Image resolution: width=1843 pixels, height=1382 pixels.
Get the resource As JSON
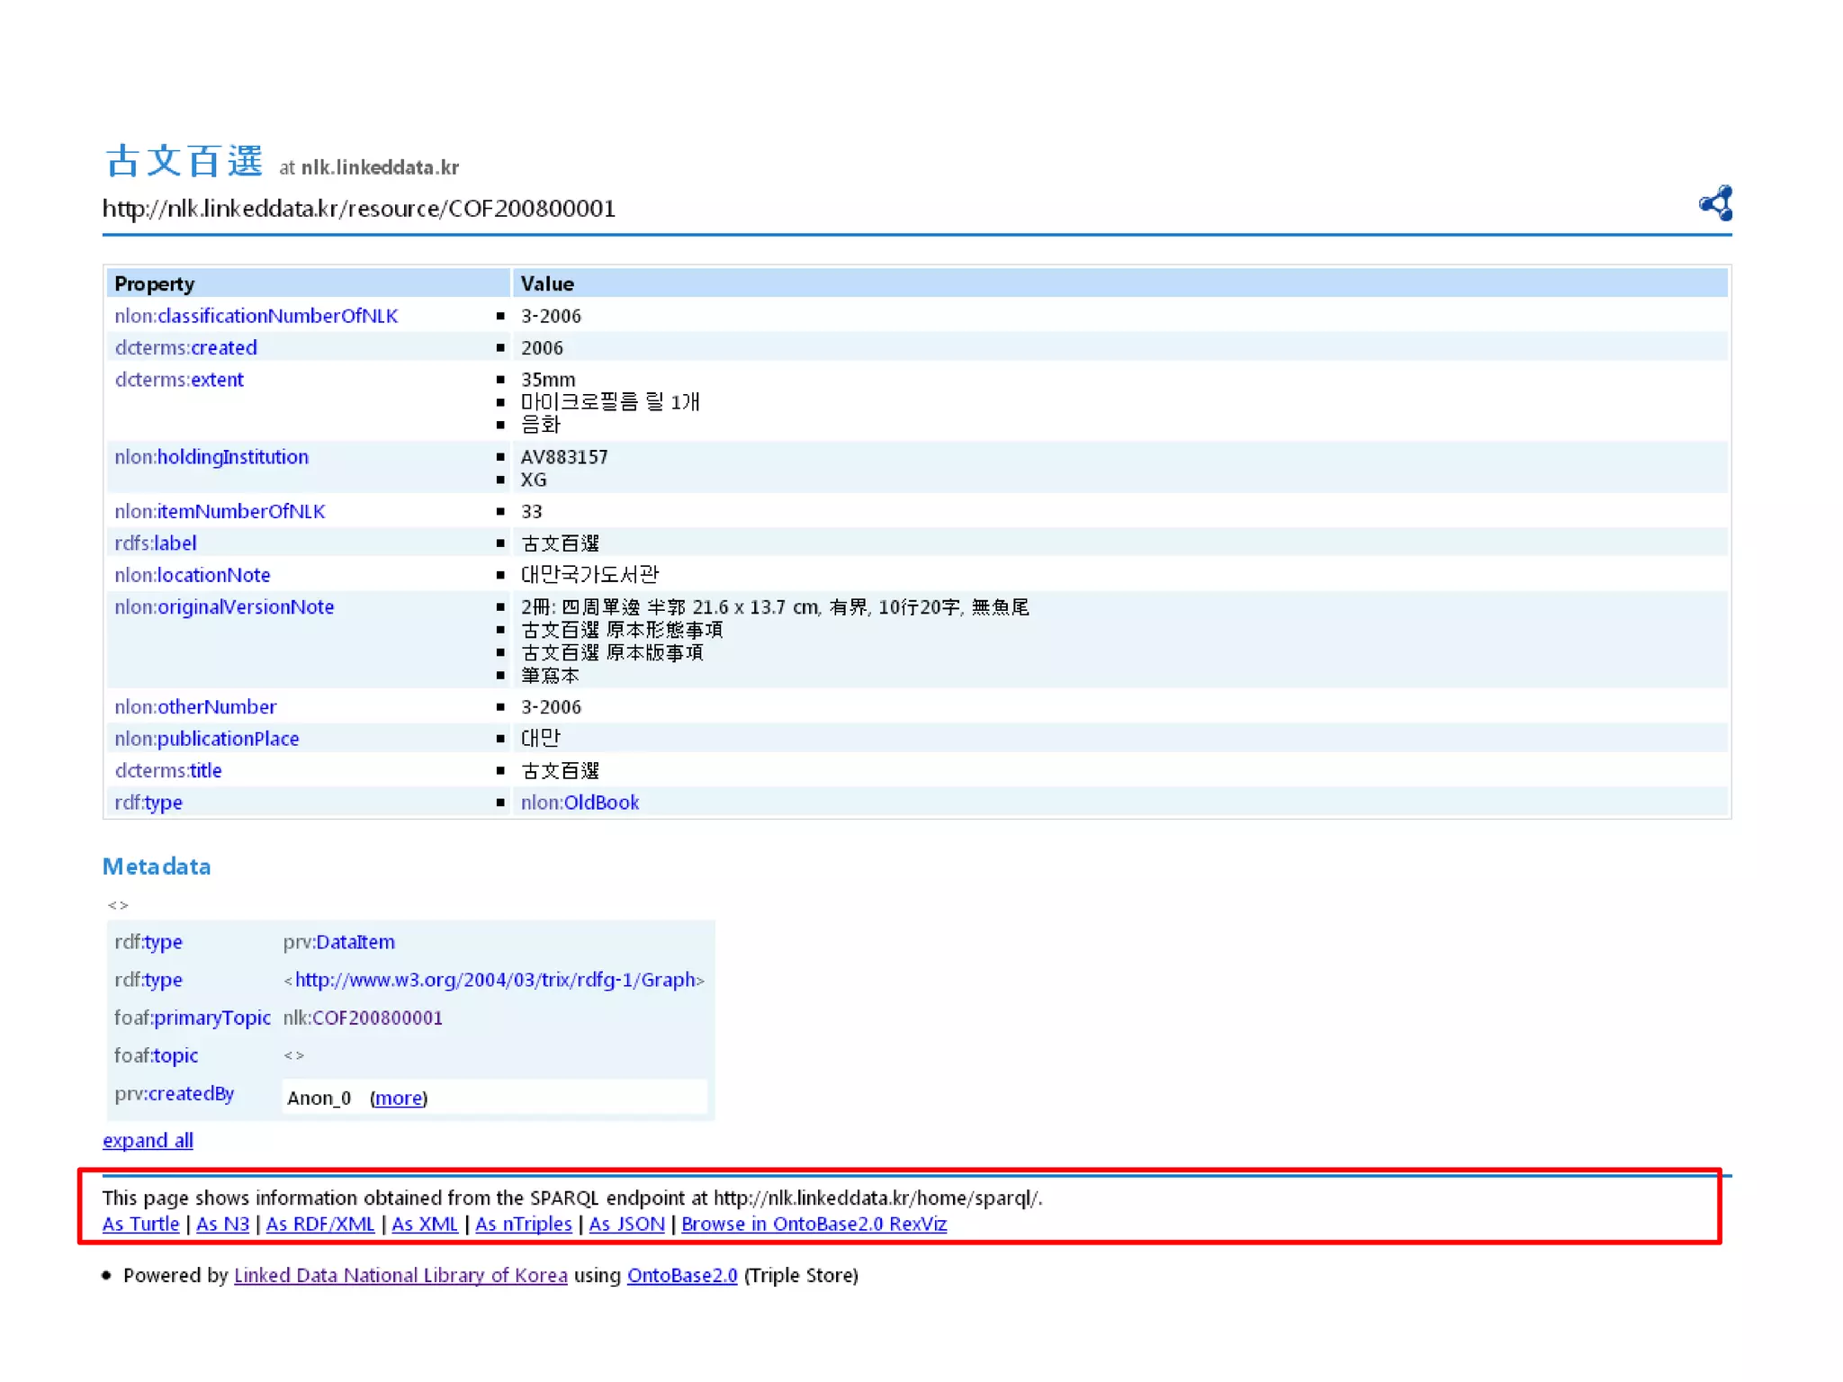click(x=626, y=1224)
